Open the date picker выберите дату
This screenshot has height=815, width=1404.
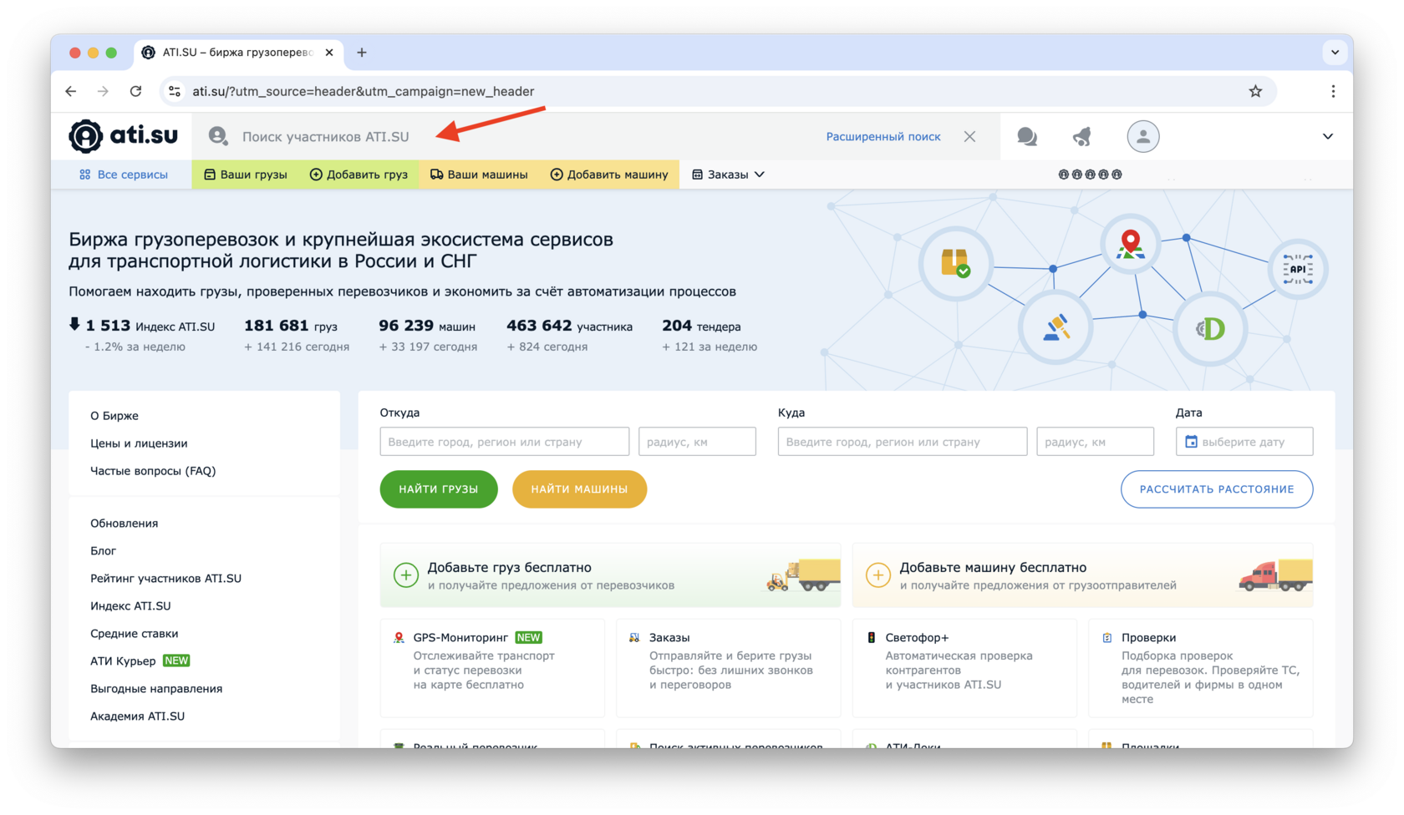tap(1244, 442)
